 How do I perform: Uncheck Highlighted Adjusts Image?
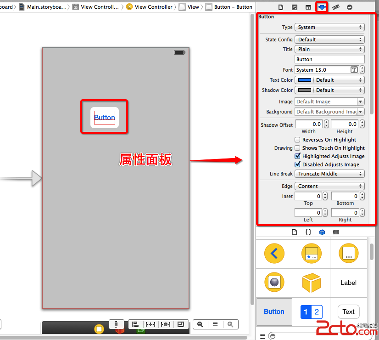[x=298, y=156]
